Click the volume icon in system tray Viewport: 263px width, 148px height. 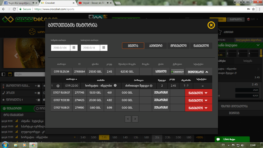[242, 145]
